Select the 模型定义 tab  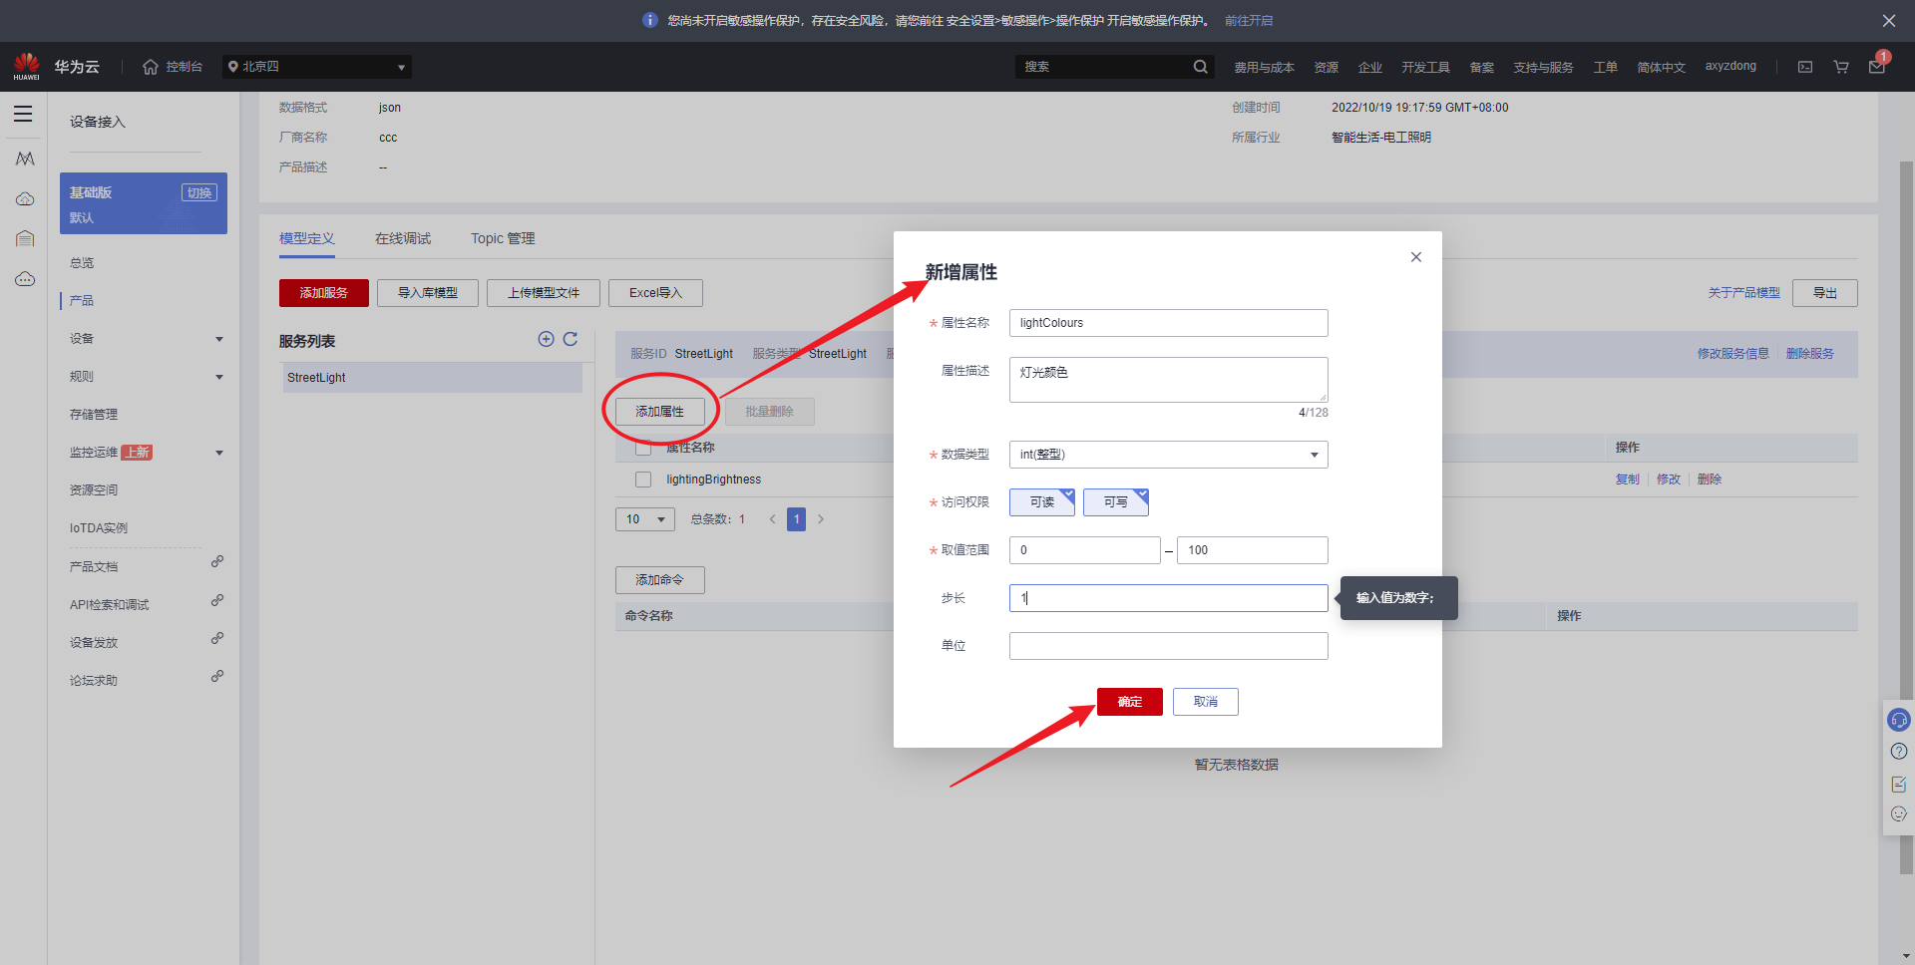tap(307, 239)
